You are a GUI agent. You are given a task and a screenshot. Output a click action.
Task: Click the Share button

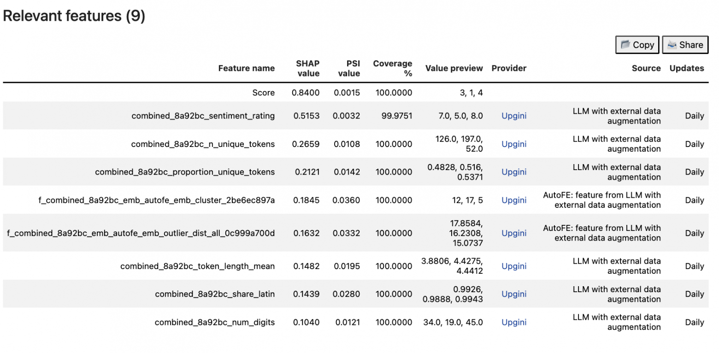[x=685, y=45]
